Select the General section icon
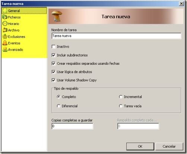Image resolution: width=187 pixels, height=154 pixels. click(x=5, y=11)
